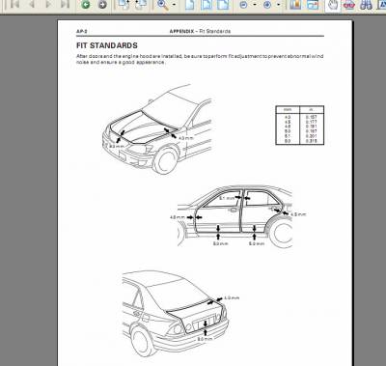The image size is (386, 366).
Task: Choose the fit page view icon
Action: click(207, 5)
